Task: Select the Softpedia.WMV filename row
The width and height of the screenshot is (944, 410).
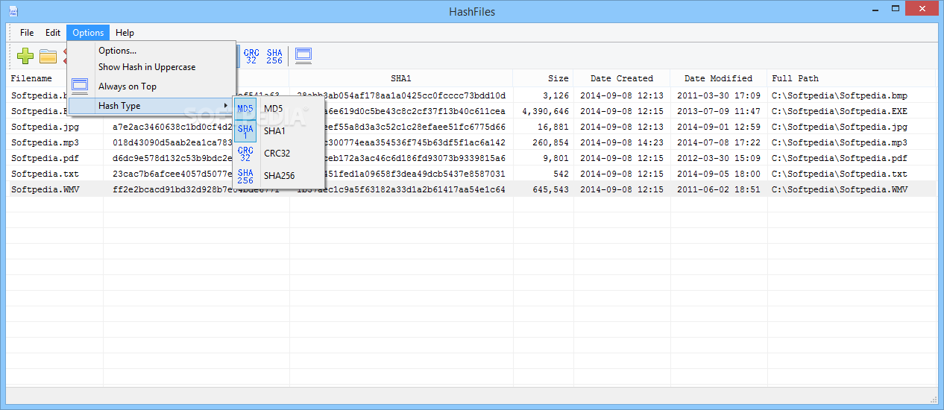Action: click(x=45, y=189)
